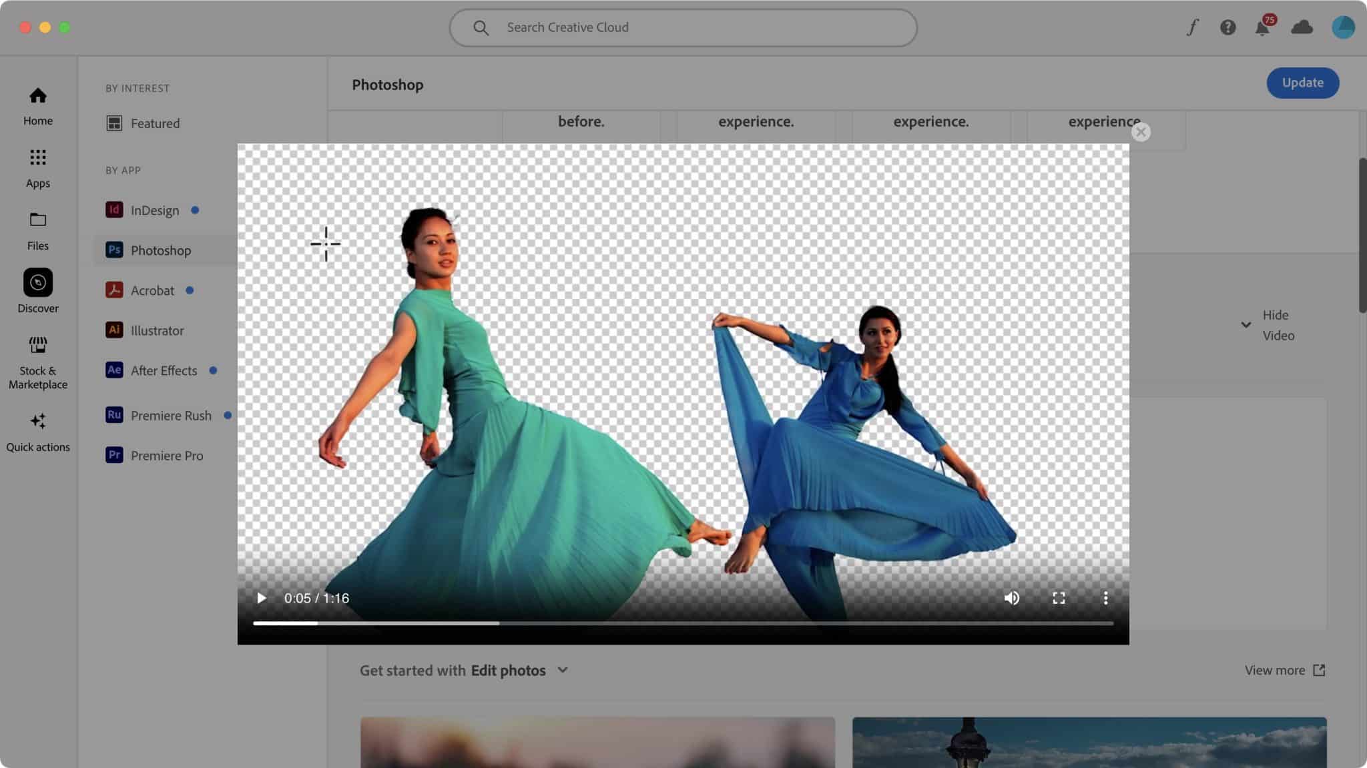Open cloud storage status

(x=1303, y=27)
